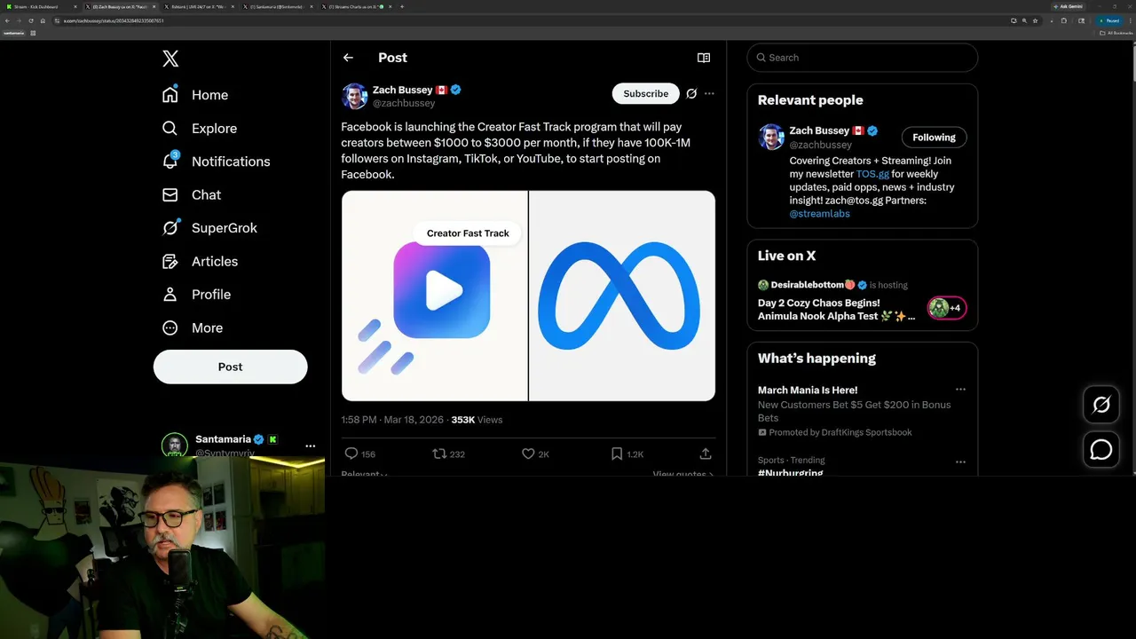
Task: Like the post with the heart icon
Action: click(528, 454)
